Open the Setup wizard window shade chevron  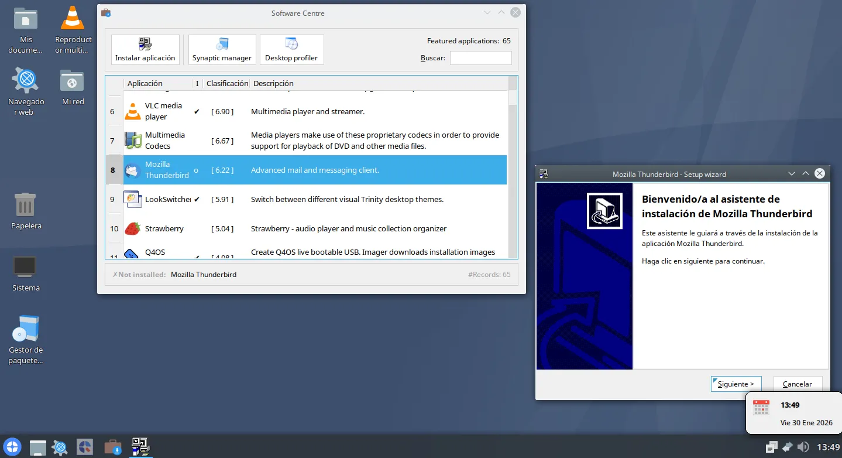click(791, 173)
